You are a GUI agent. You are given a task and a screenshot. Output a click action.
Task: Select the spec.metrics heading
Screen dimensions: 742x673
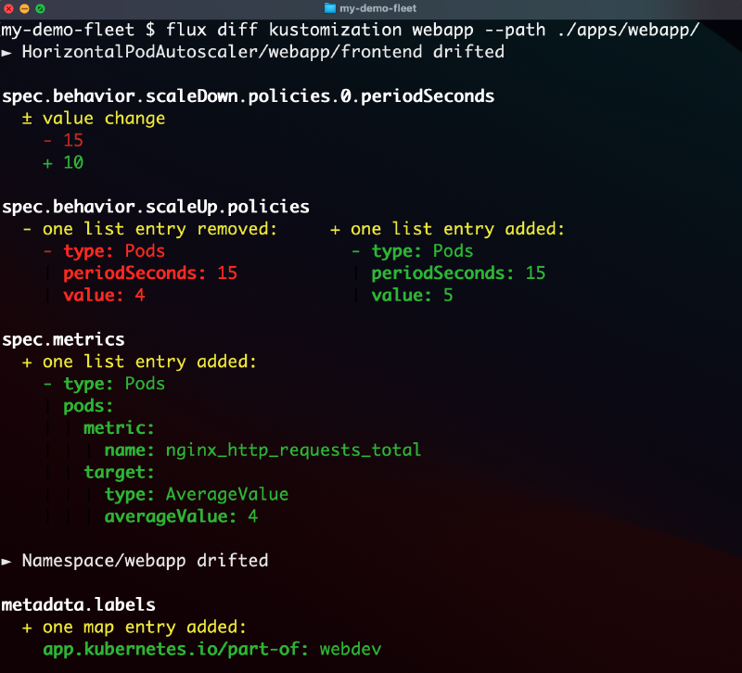63,339
